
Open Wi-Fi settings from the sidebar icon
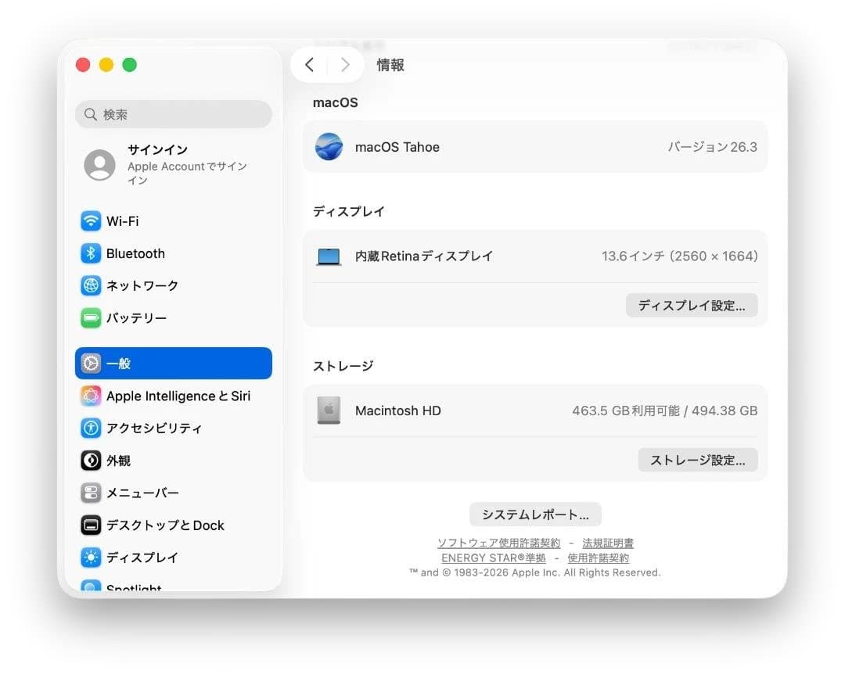92,221
